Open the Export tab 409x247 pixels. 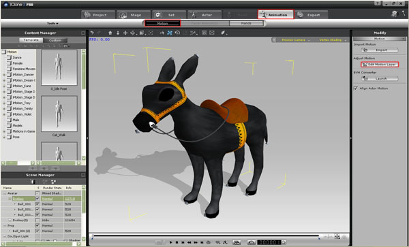pyautogui.click(x=312, y=15)
